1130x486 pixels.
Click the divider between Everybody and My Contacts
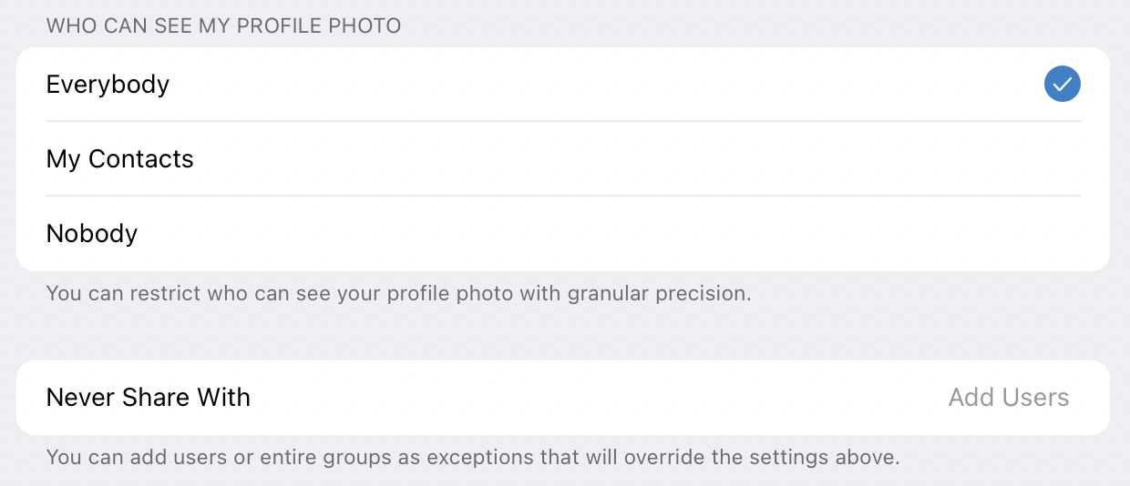click(x=563, y=121)
